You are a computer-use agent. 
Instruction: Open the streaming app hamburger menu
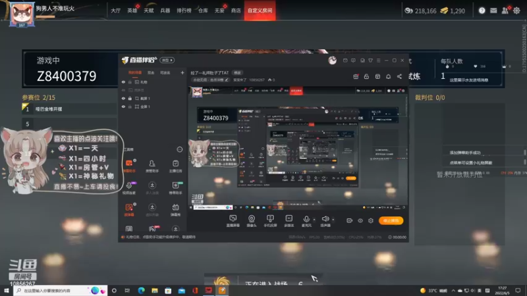point(378,61)
